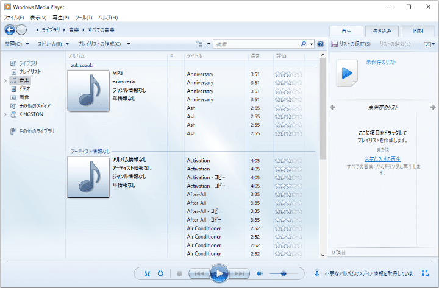This screenshot has width=439, height=288.
Task: Click the お気に入りの再生 link
Action: (x=382, y=159)
